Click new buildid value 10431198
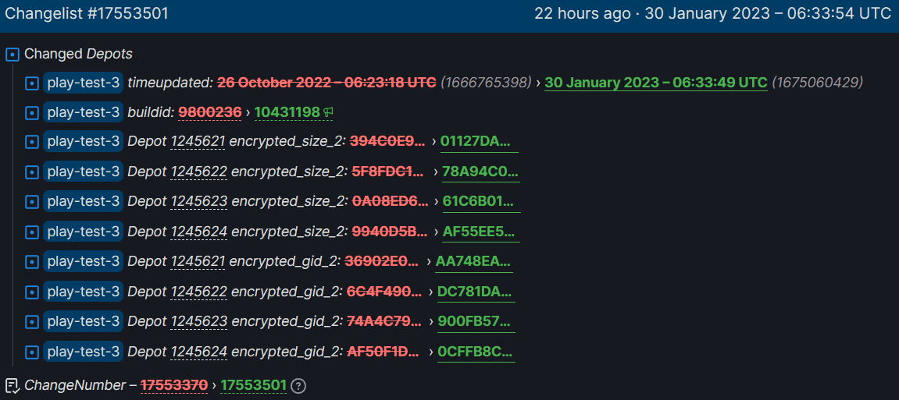This screenshot has width=899, height=400. (287, 113)
